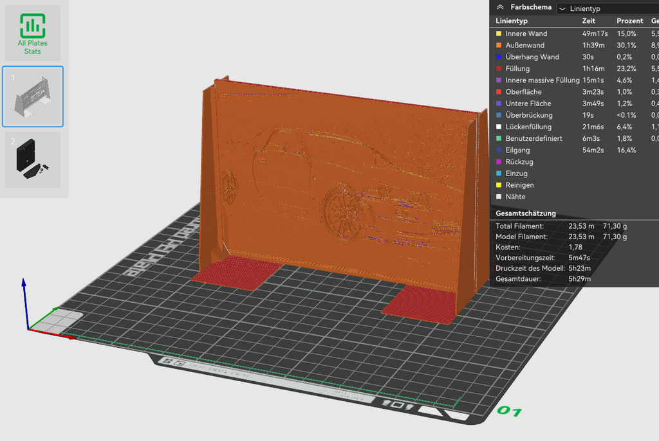The height and width of the screenshot is (441, 659).
Task: Click the Prozent column header
Action: [629, 21]
